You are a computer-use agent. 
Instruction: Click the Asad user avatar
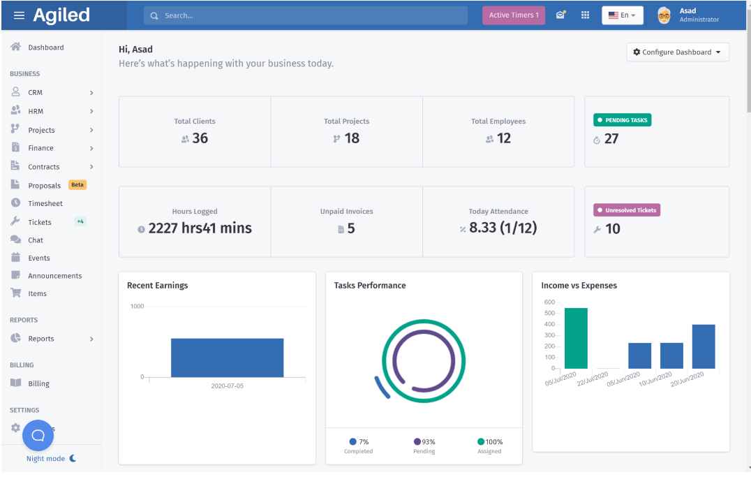(664, 15)
